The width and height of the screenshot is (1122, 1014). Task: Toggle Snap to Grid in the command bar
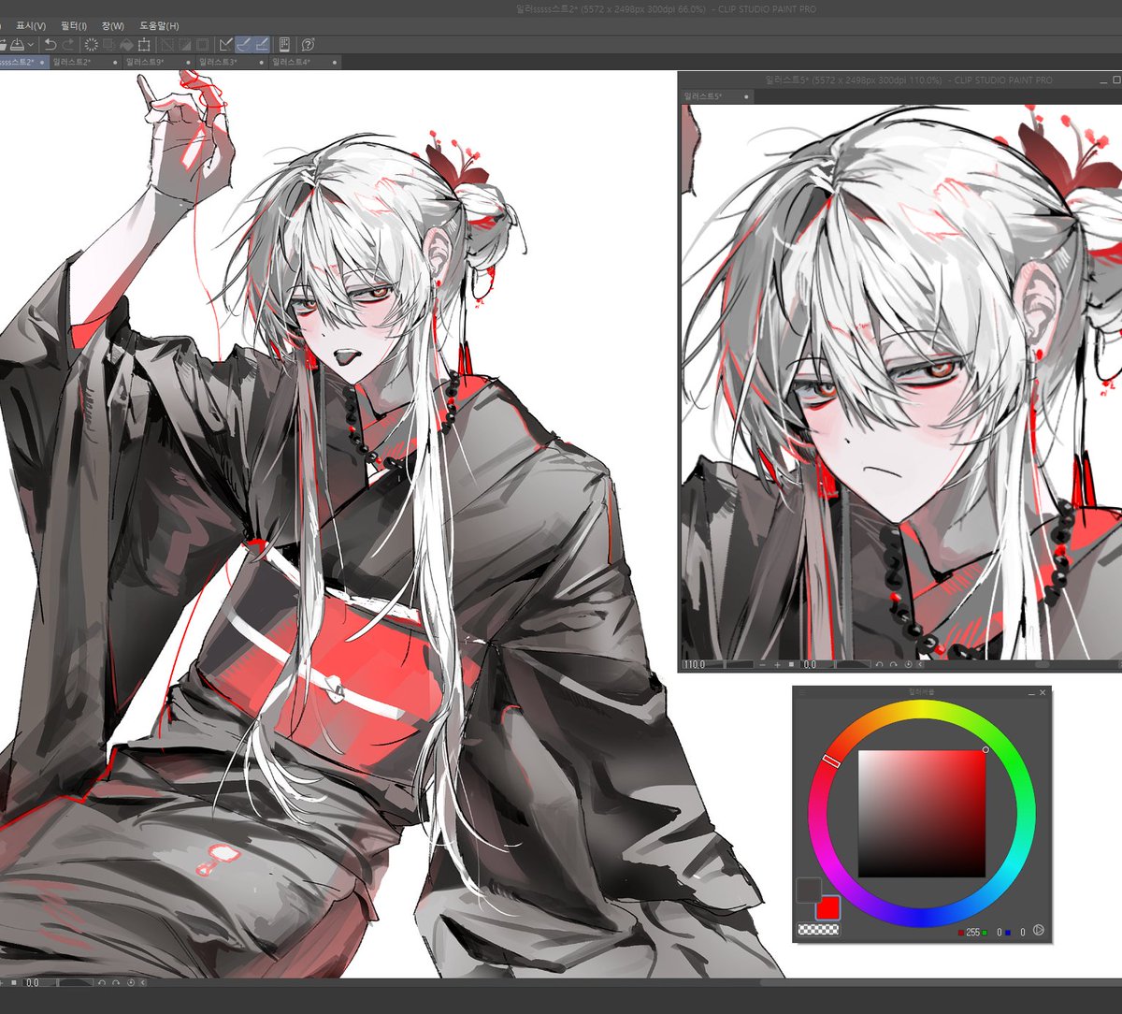click(x=262, y=45)
